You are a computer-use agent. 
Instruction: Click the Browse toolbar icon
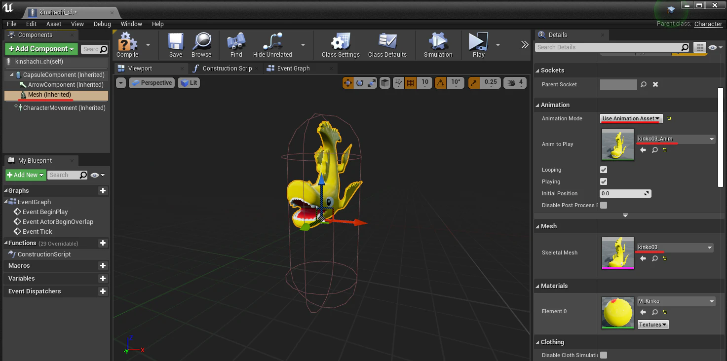tap(201, 45)
